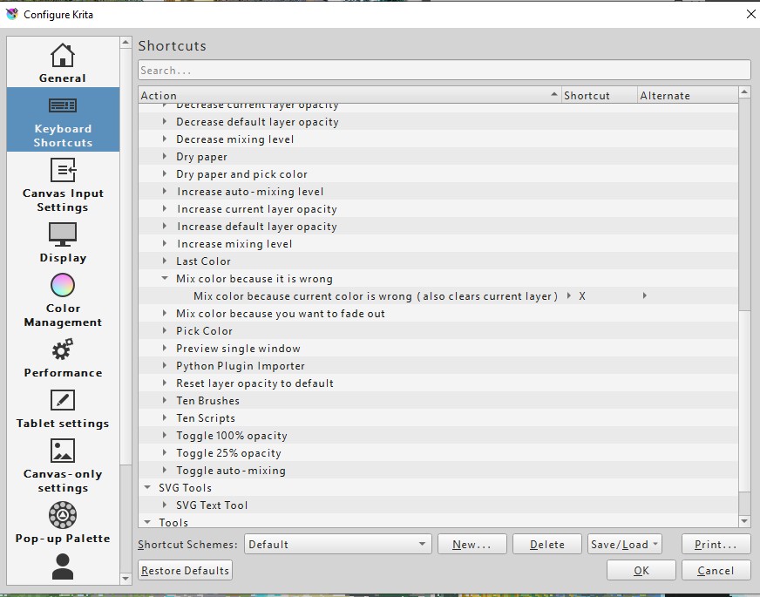This screenshot has width=760, height=597.
Task: Select the Pick Color row
Action: (x=438, y=331)
